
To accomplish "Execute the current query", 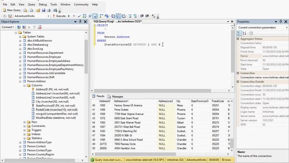I will click(x=59, y=16).
